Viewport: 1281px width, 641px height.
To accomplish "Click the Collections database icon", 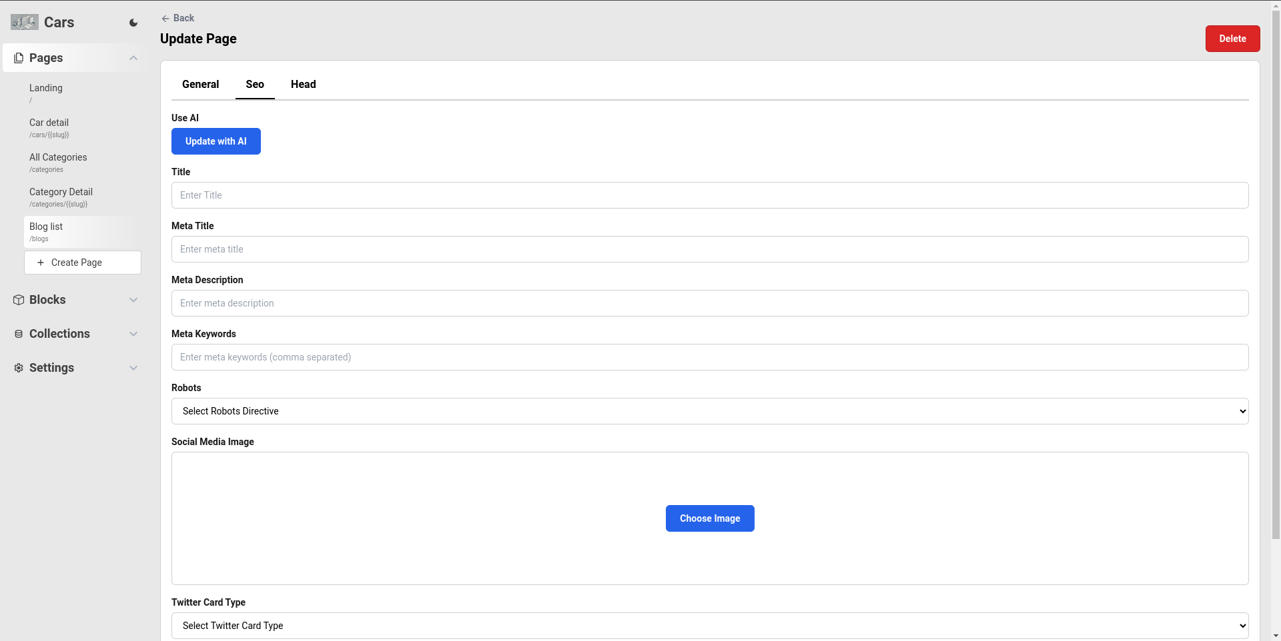I will (x=19, y=334).
